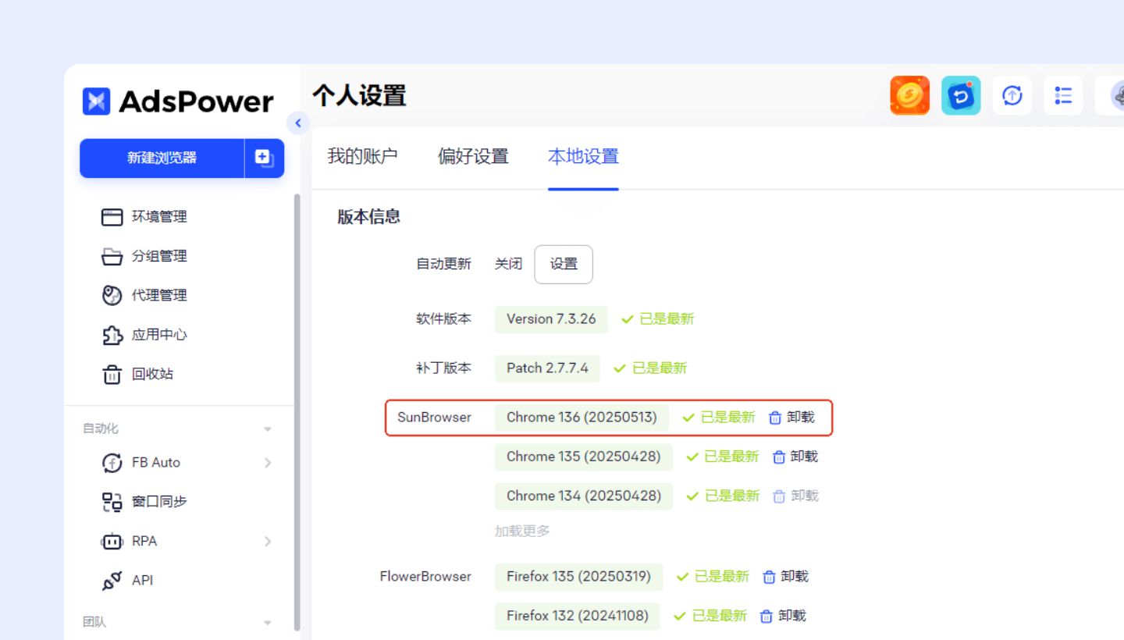Collapse the sidebar with the chevron button
Image resolution: width=1124 pixels, height=640 pixels.
pos(297,123)
